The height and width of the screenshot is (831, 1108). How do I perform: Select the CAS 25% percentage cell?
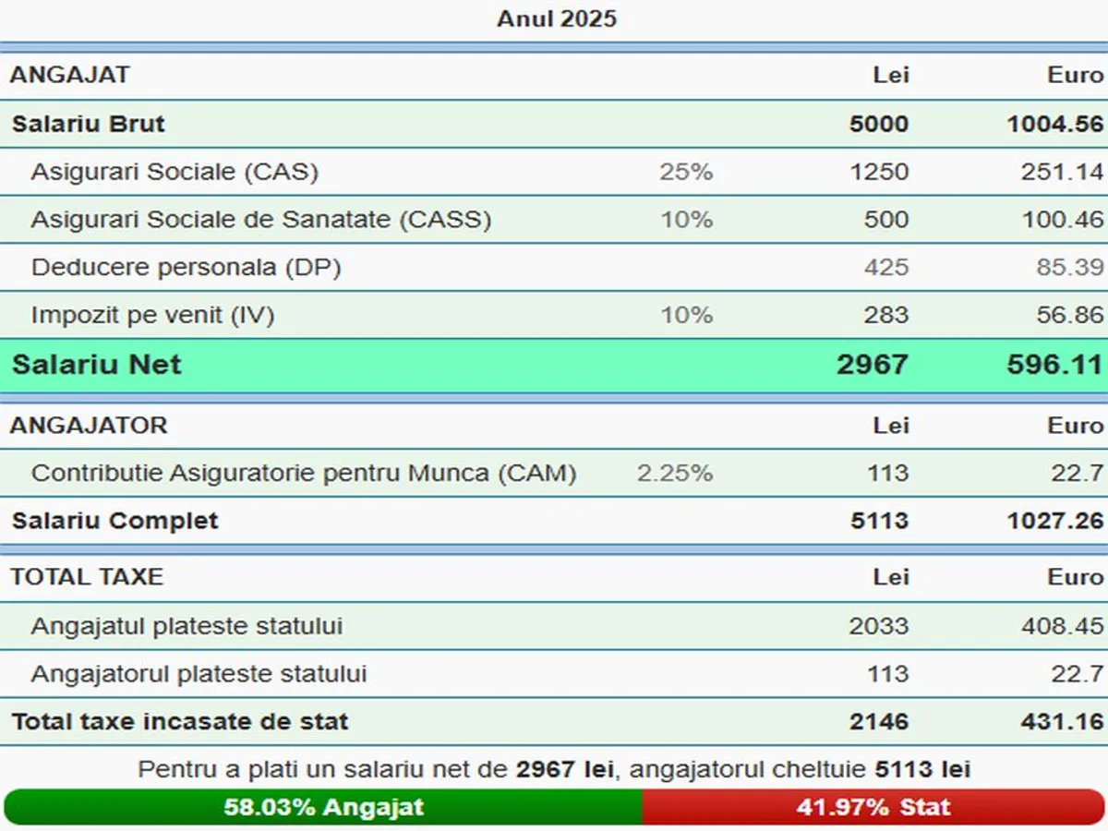[x=685, y=172]
